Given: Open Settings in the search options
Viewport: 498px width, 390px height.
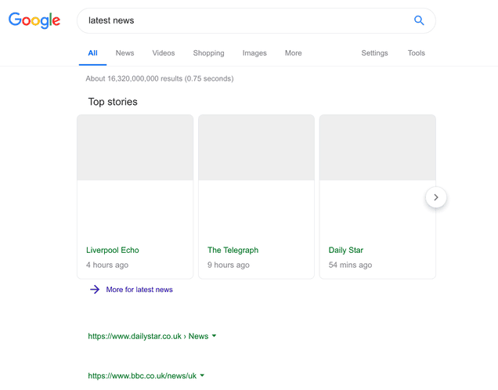Looking at the screenshot, I should 374,53.
